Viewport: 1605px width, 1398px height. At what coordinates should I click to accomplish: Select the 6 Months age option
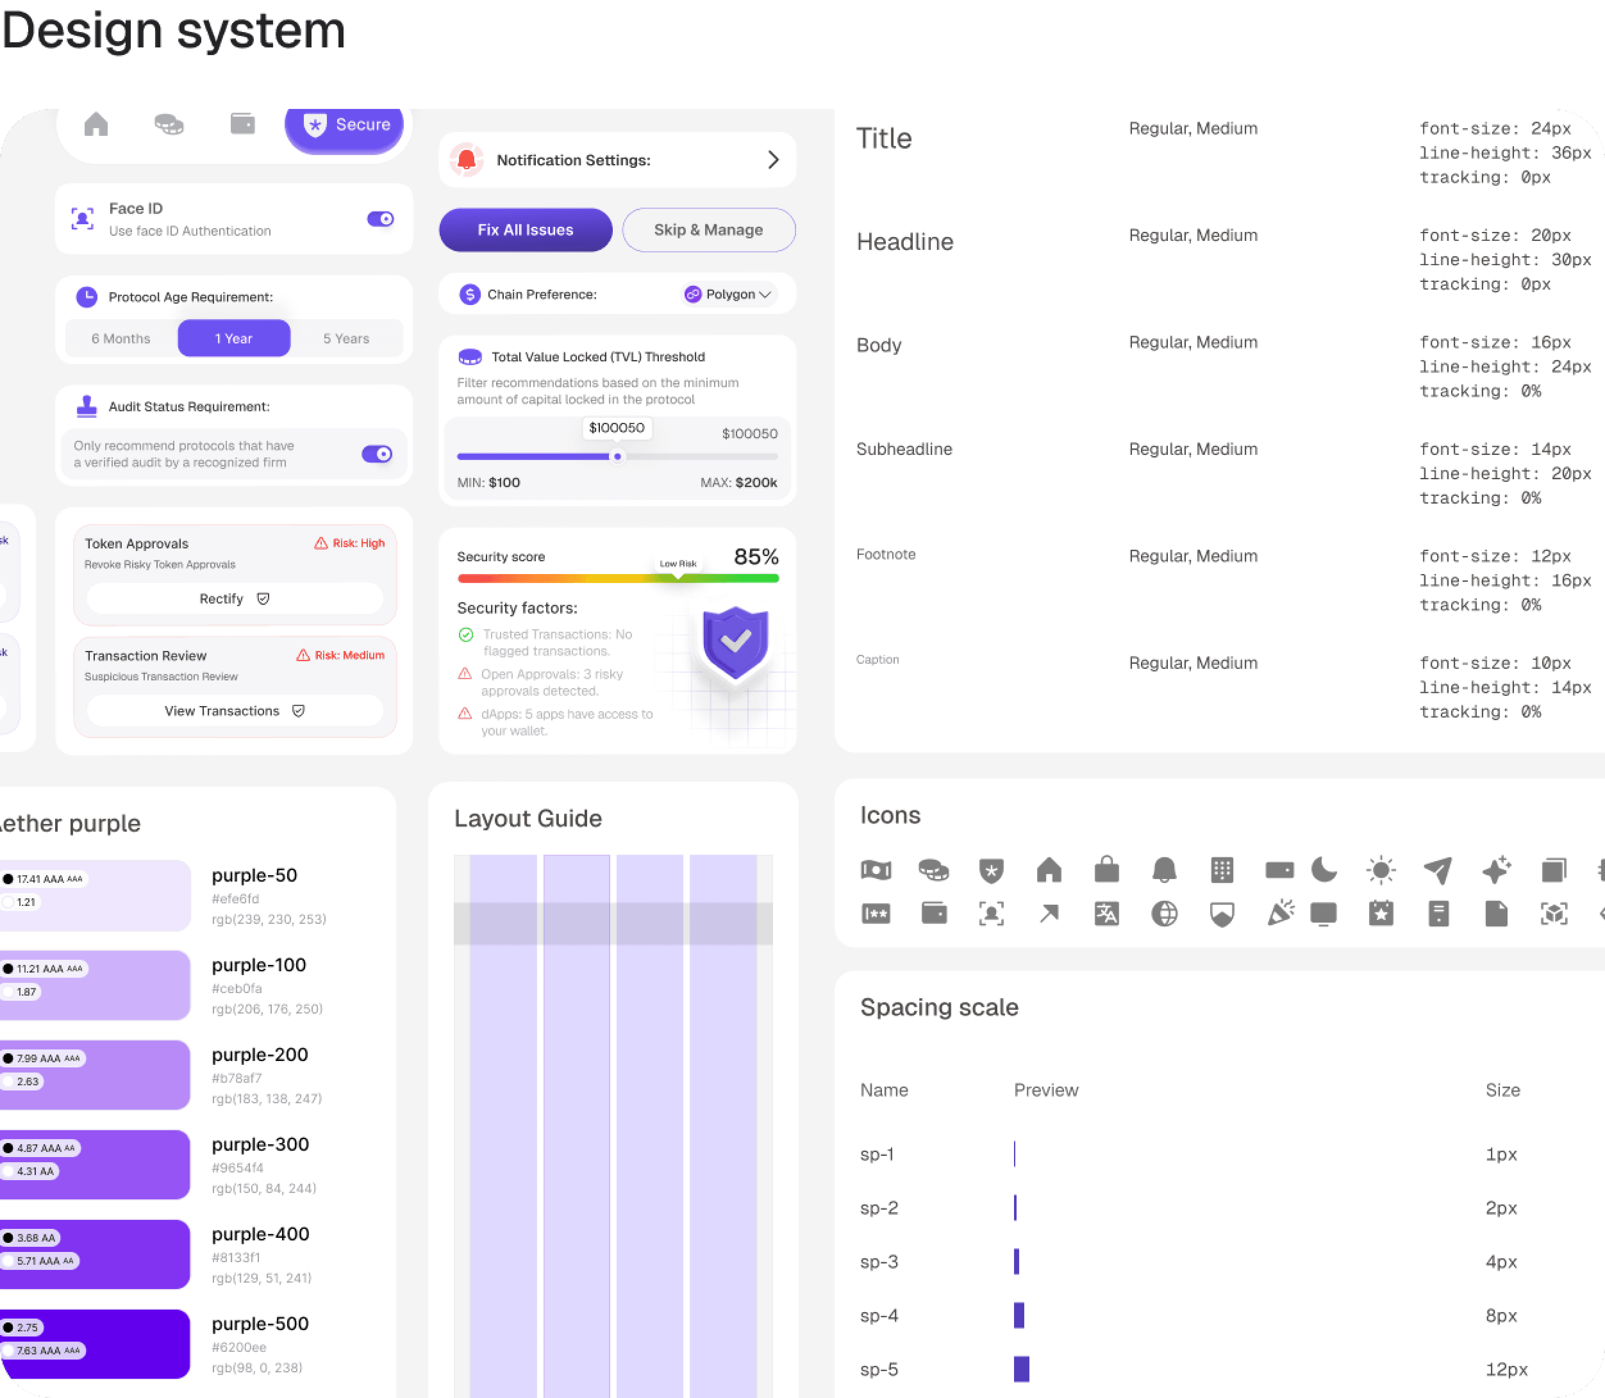[x=121, y=339]
